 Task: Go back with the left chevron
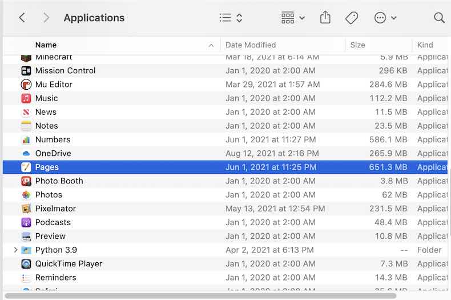click(22, 18)
